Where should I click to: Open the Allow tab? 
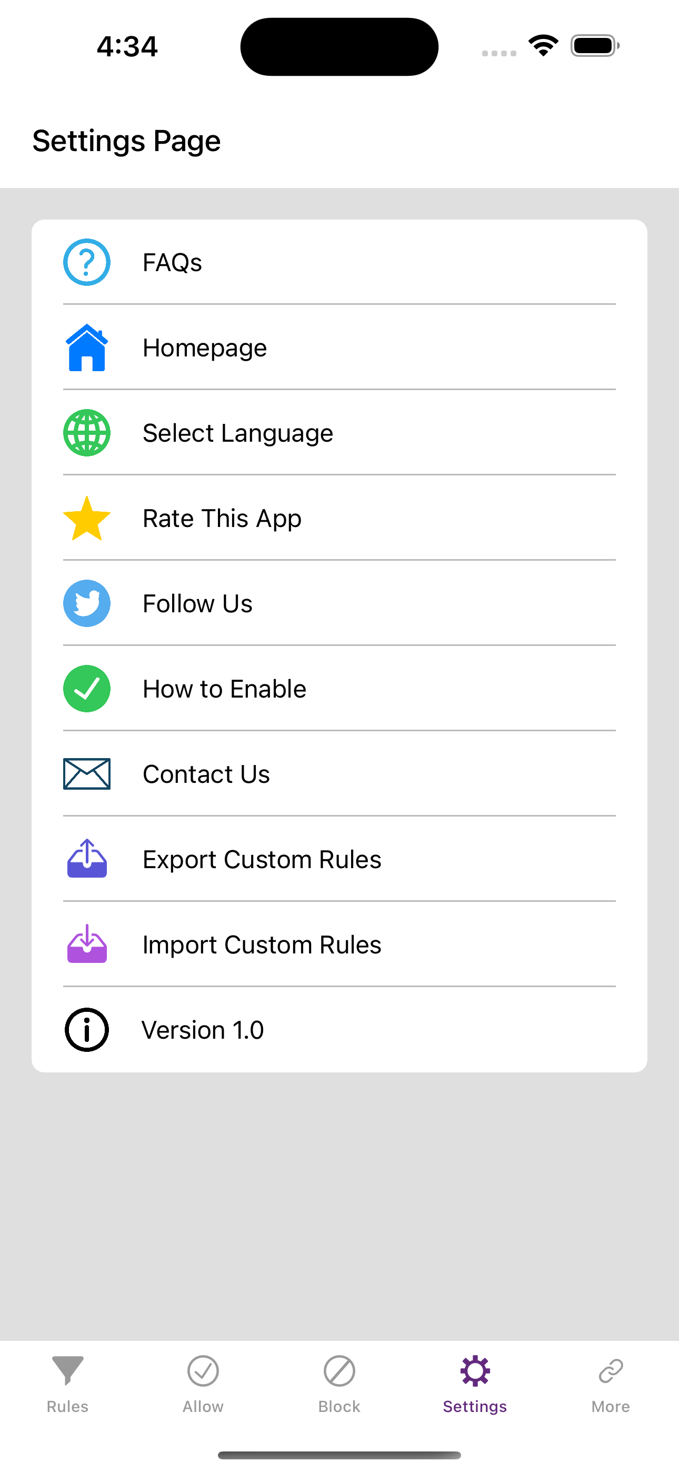(203, 1384)
